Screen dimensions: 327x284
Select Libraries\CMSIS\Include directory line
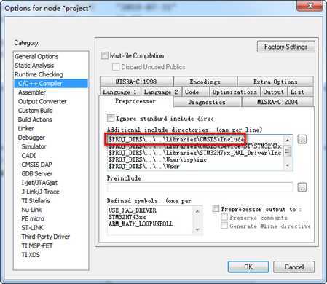coord(176,139)
